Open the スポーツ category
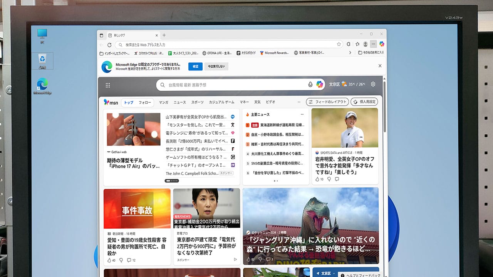The image size is (493, 277). point(198,102)
